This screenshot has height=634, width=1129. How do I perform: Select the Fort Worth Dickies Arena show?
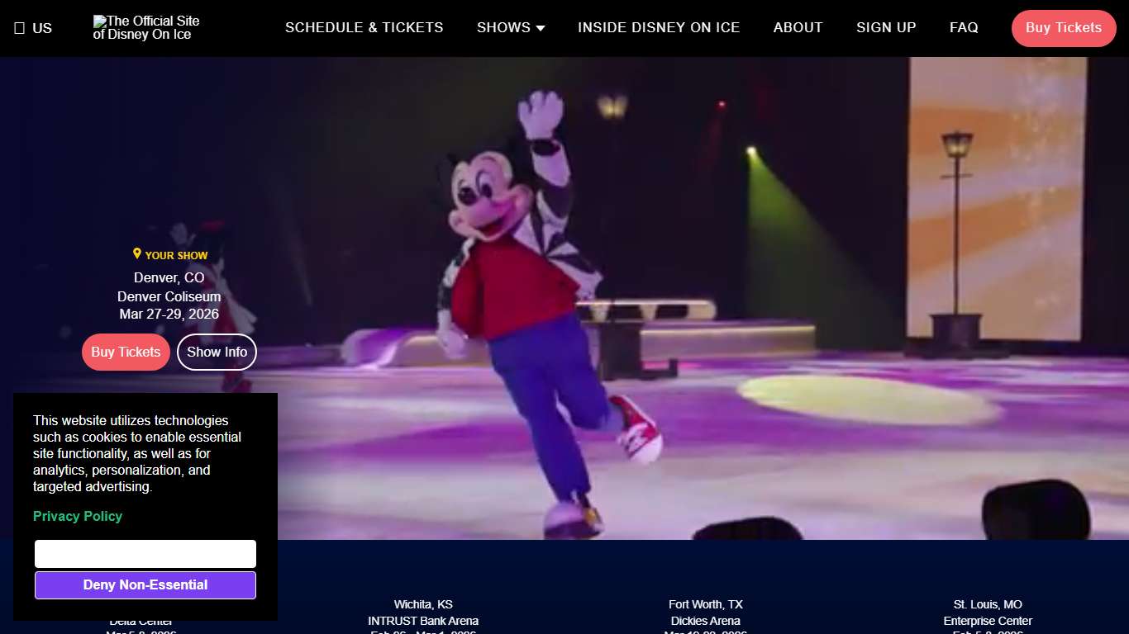(x=705, y=613)
